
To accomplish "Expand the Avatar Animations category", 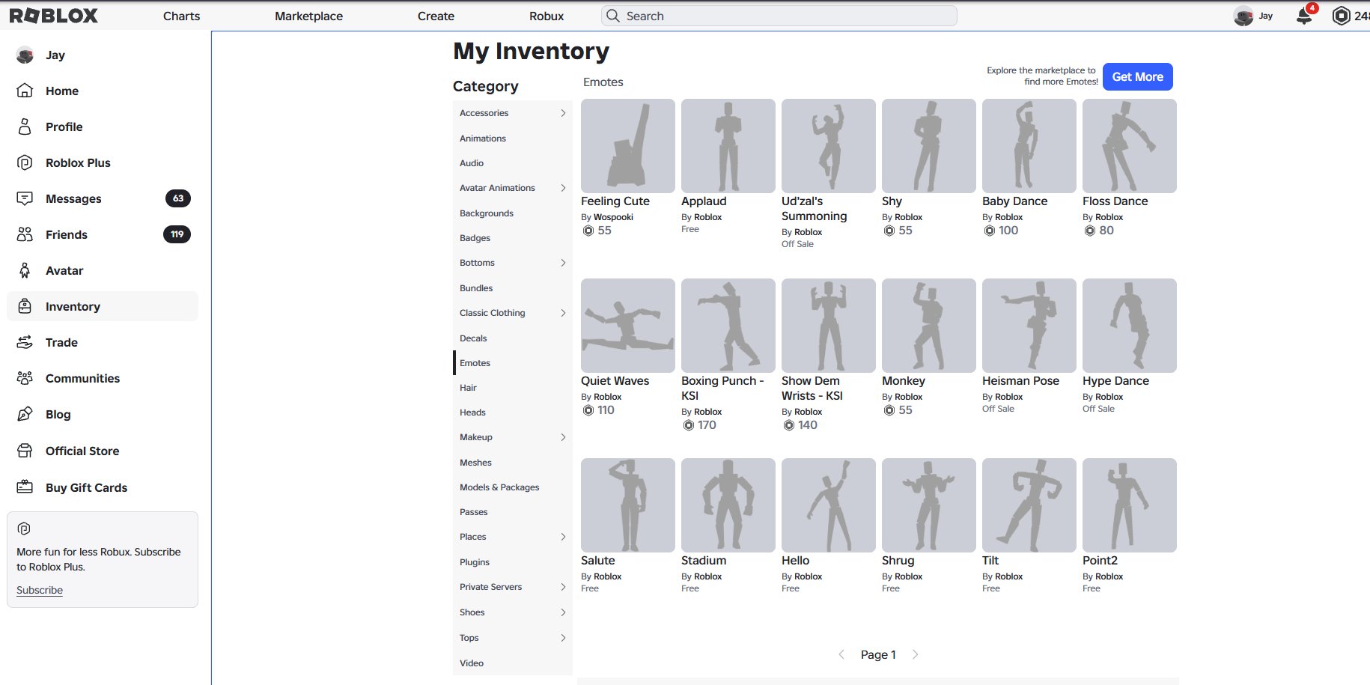I will pyautogui.click(x=563, y=188).
